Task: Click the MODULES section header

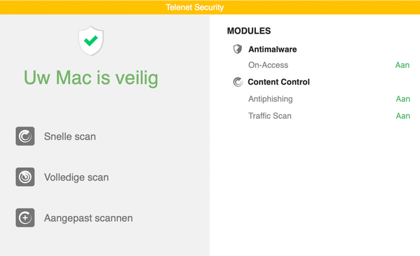Action: 249,31
